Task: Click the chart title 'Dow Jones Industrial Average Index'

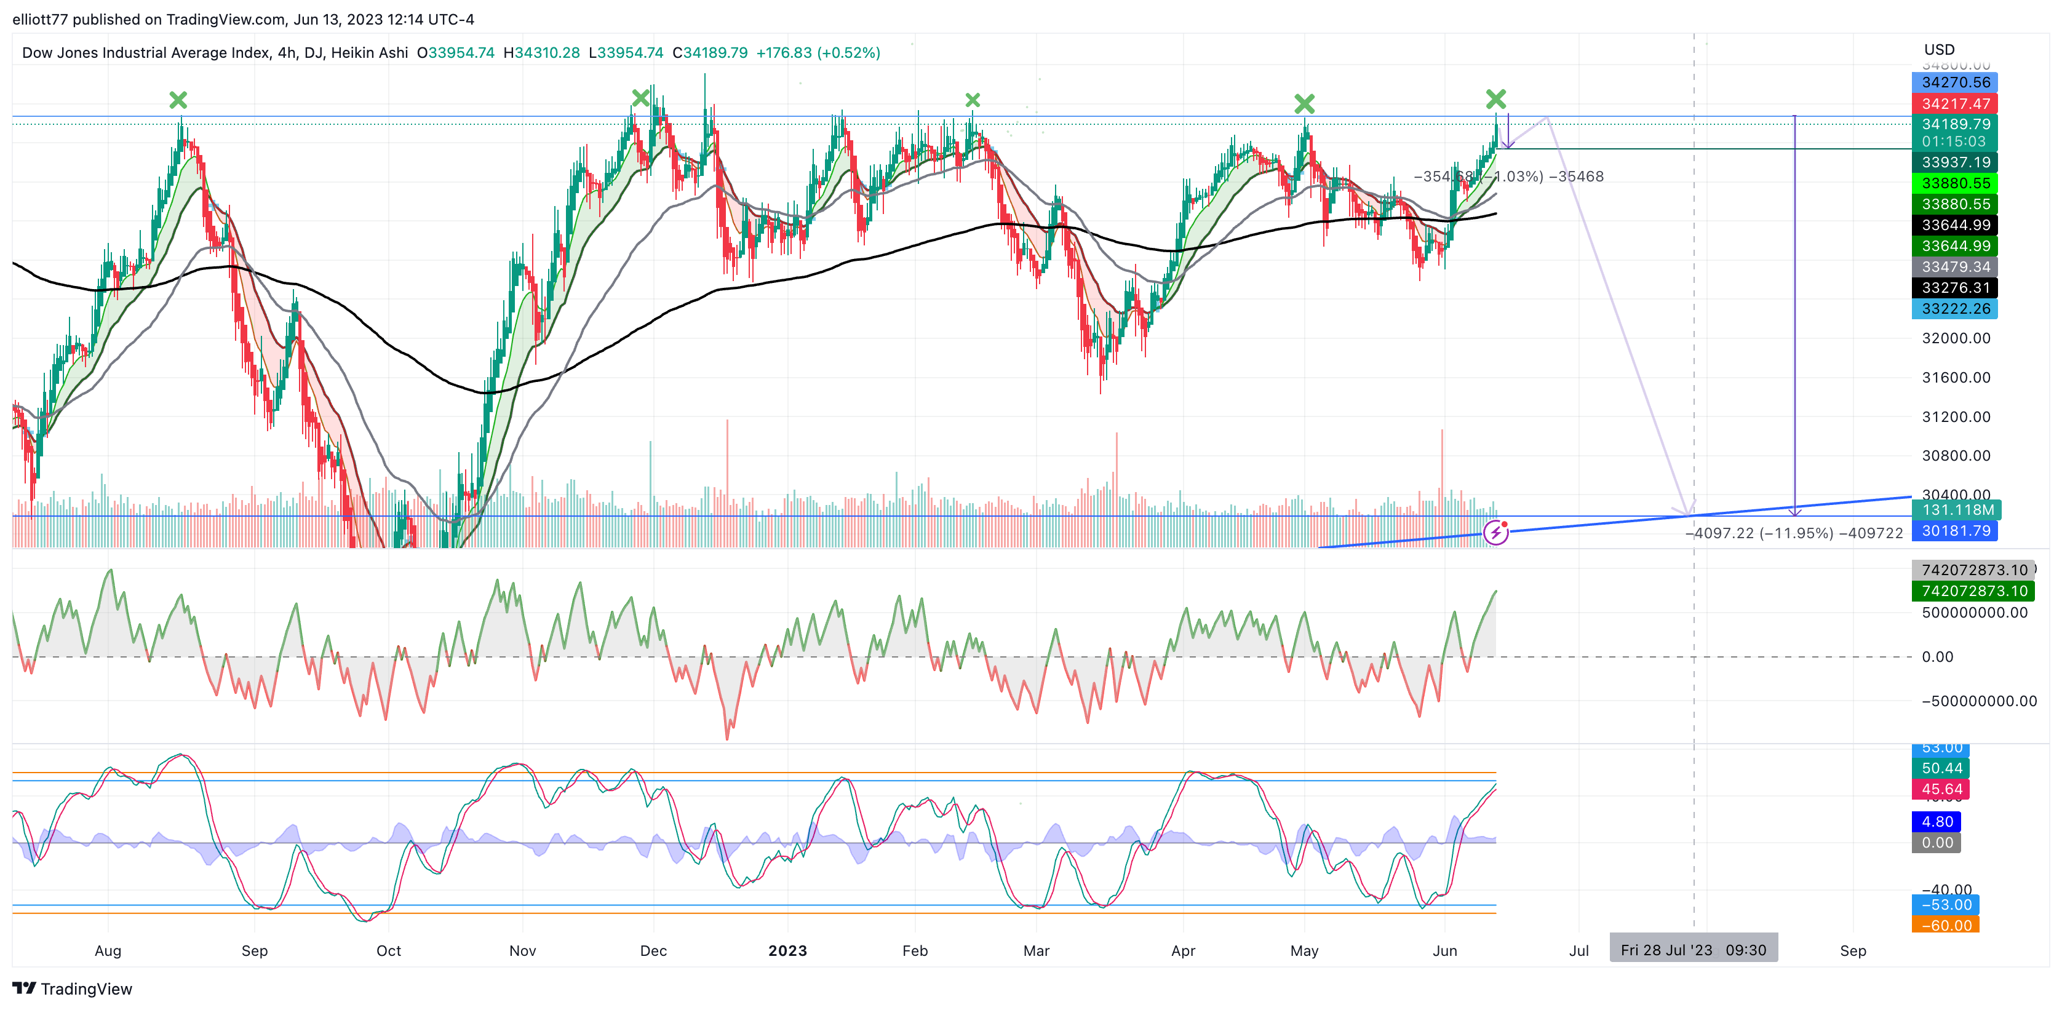Action: click(146, 53)
